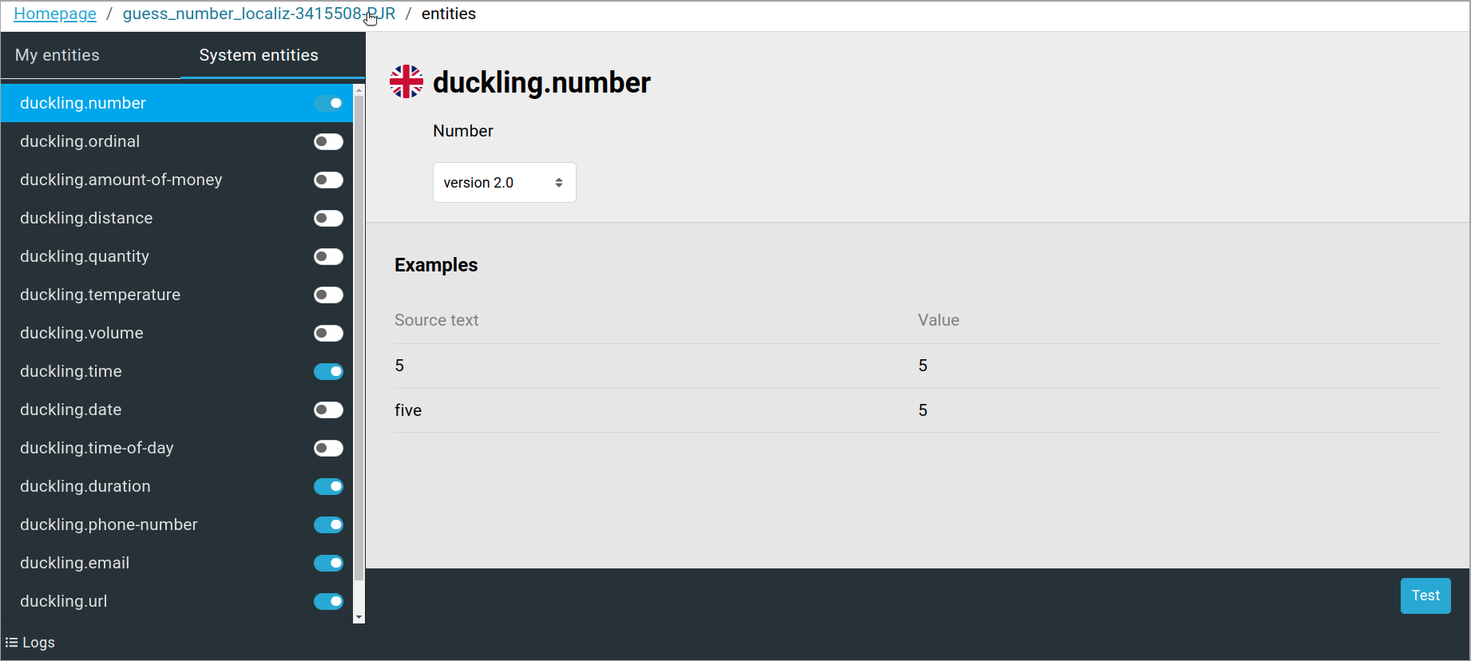Enable the duckling.volume entity
Image resolution: width=1471 pixels, height=661 pixels.
pos(328,333)
